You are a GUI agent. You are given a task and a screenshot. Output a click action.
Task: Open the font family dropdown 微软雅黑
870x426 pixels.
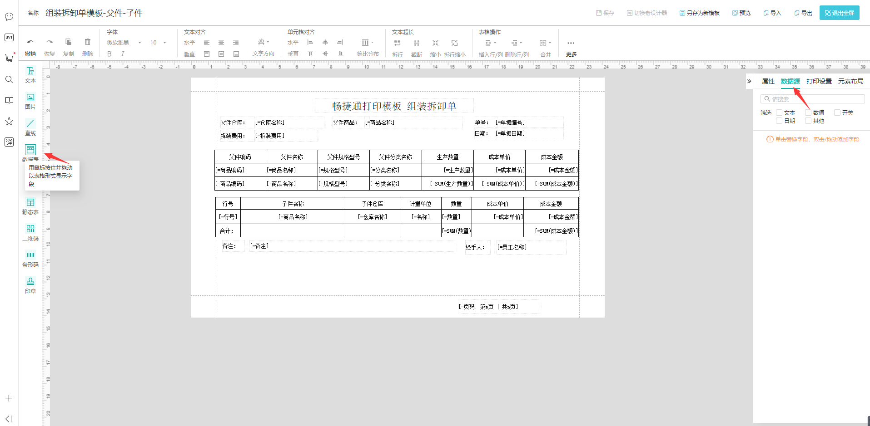click(x=124, y=43)
